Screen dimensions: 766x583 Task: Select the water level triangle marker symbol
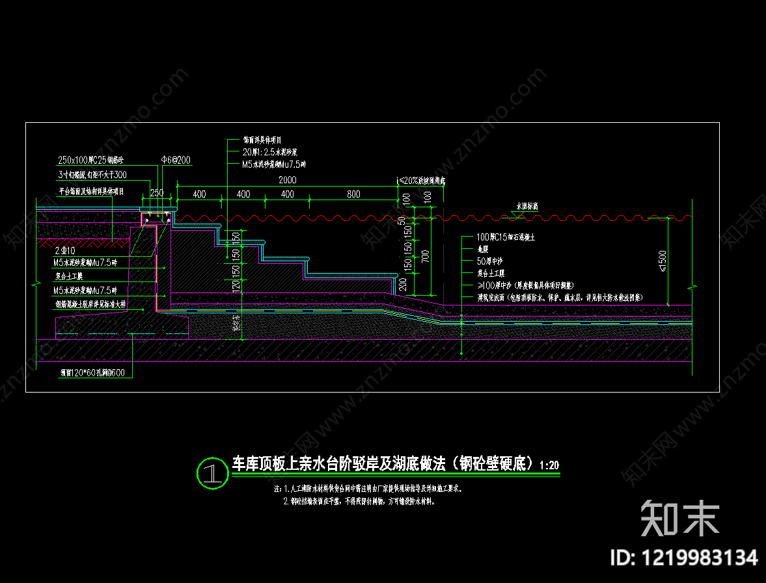[518, 214]
